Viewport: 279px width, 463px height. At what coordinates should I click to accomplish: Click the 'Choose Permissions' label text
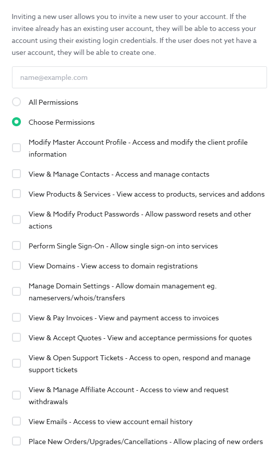[x=62, y=122]
